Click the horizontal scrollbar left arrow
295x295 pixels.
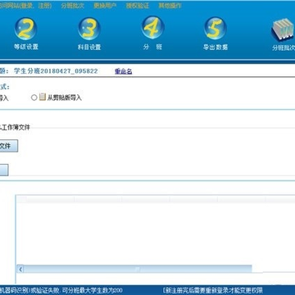[x=20, y=270]
